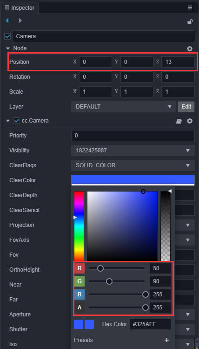The image size is (199, 349).
Task: Click the alpha opacity strip
Action: point(166,226)
